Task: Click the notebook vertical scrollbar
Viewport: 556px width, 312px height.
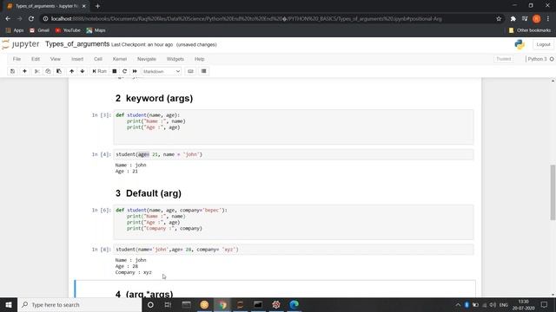Action: point(553,192)
